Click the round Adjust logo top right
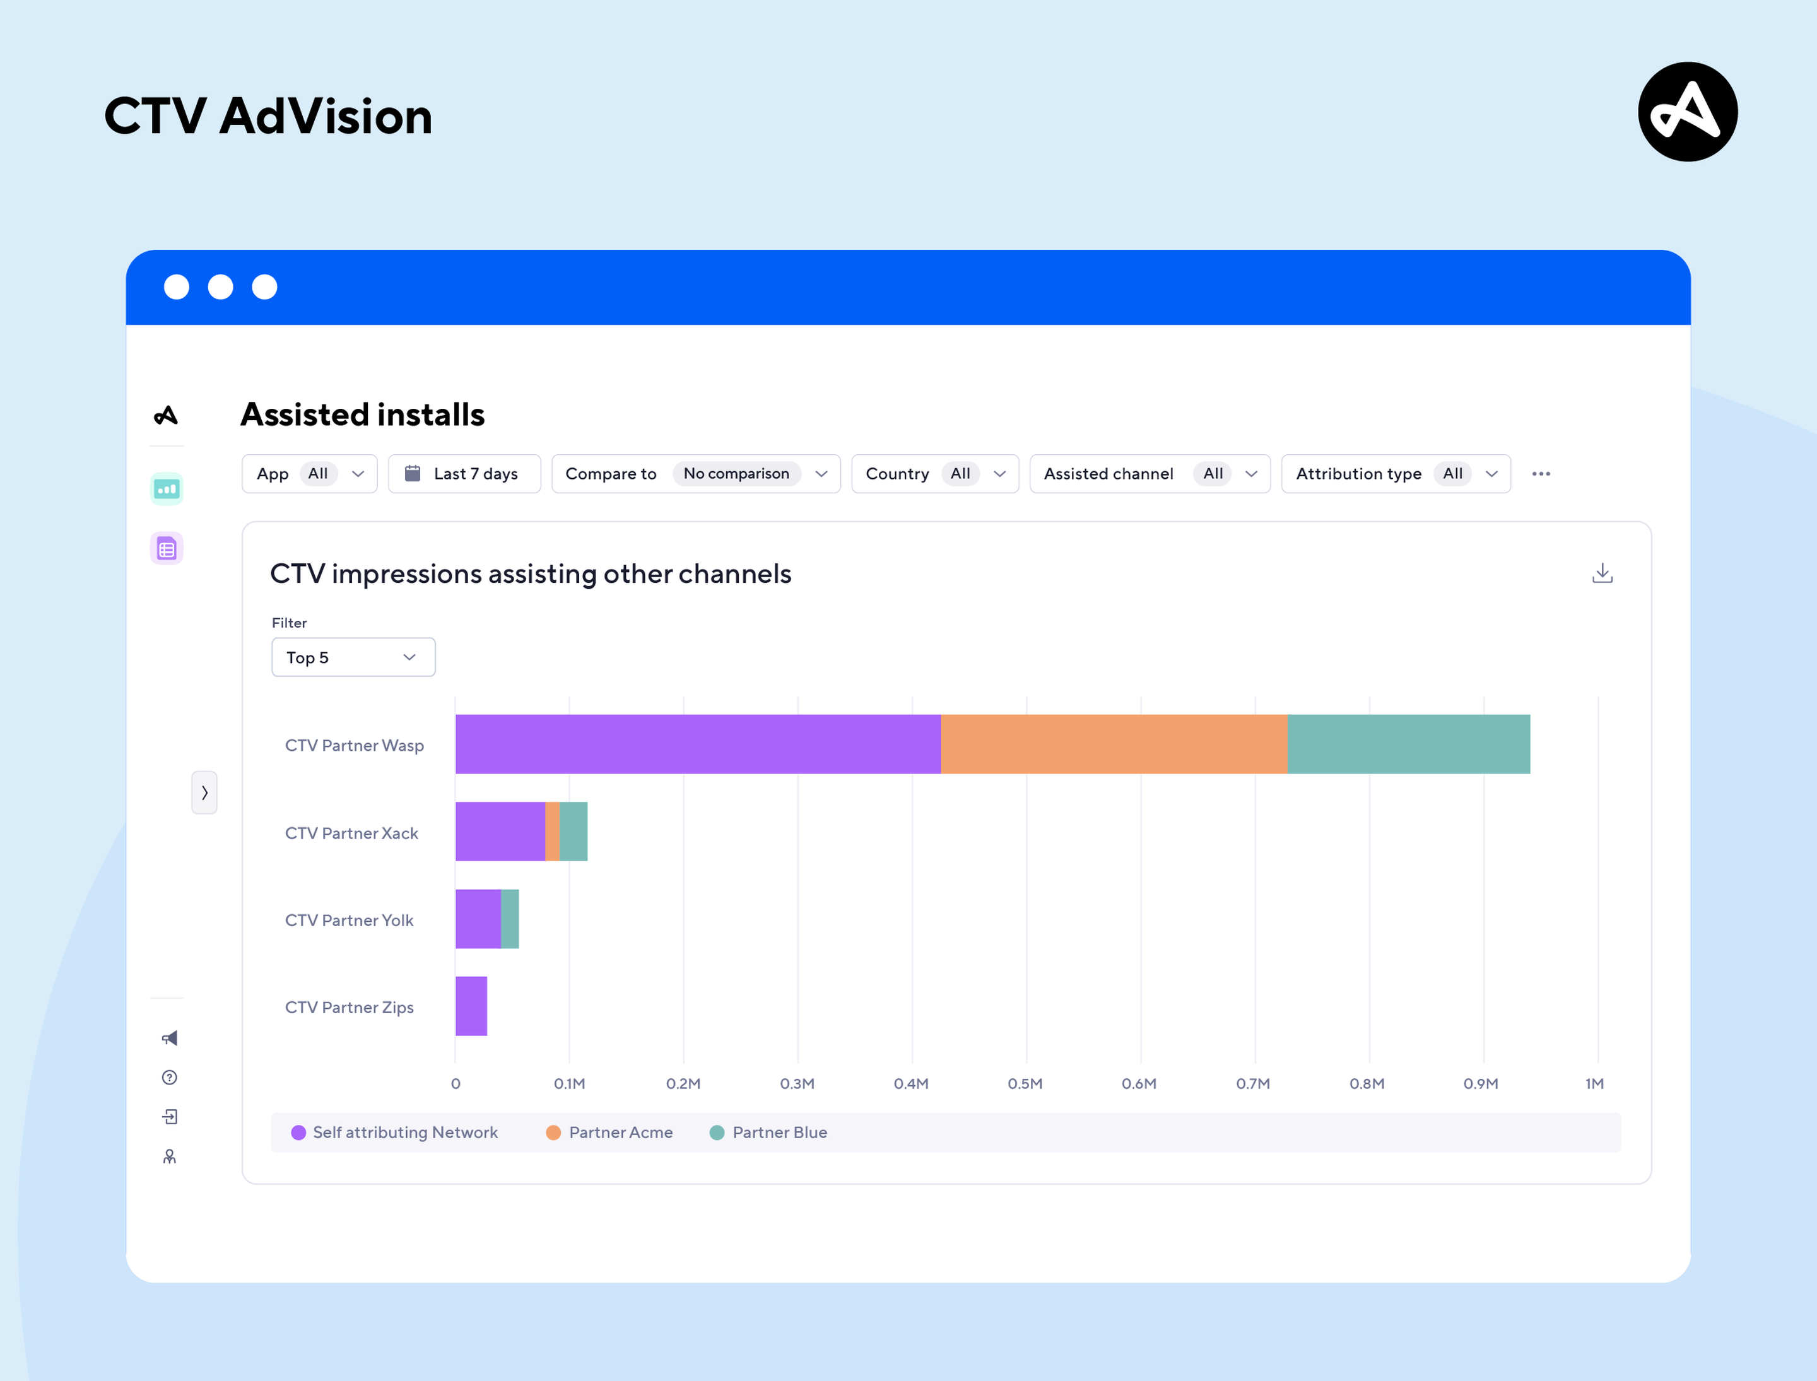This screenshot has width=1817, height=1381. coord(1687,112)
